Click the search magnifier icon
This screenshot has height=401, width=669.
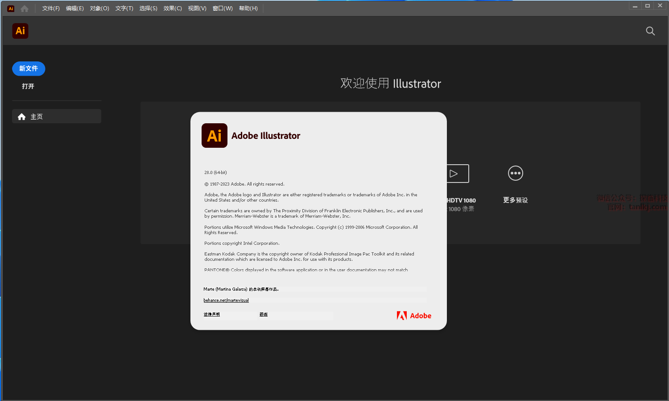(x=650, y=31)
